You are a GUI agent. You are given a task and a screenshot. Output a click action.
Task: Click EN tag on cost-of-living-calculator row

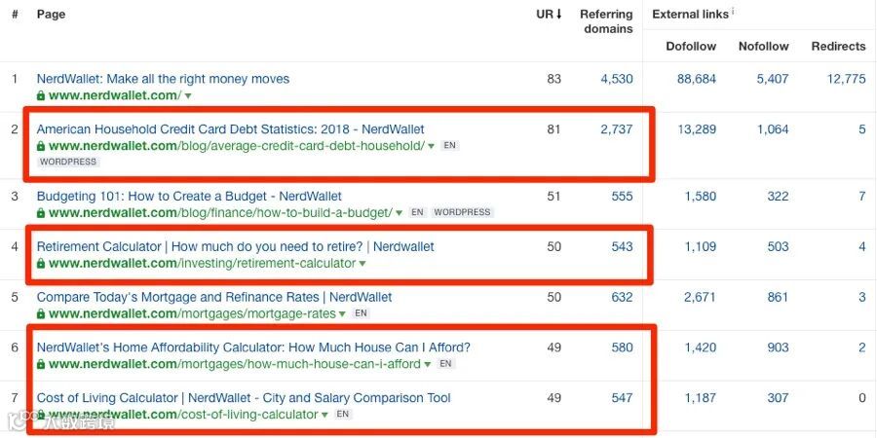[343, 415]
